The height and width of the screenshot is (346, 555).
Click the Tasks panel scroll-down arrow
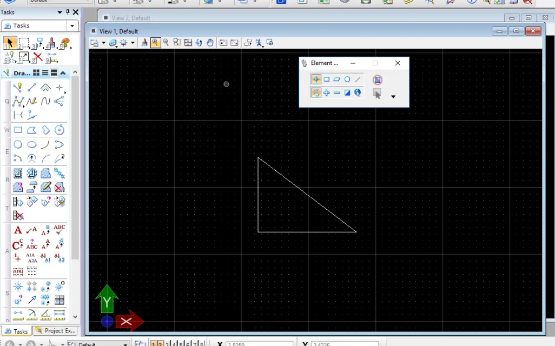coord(75,317)
